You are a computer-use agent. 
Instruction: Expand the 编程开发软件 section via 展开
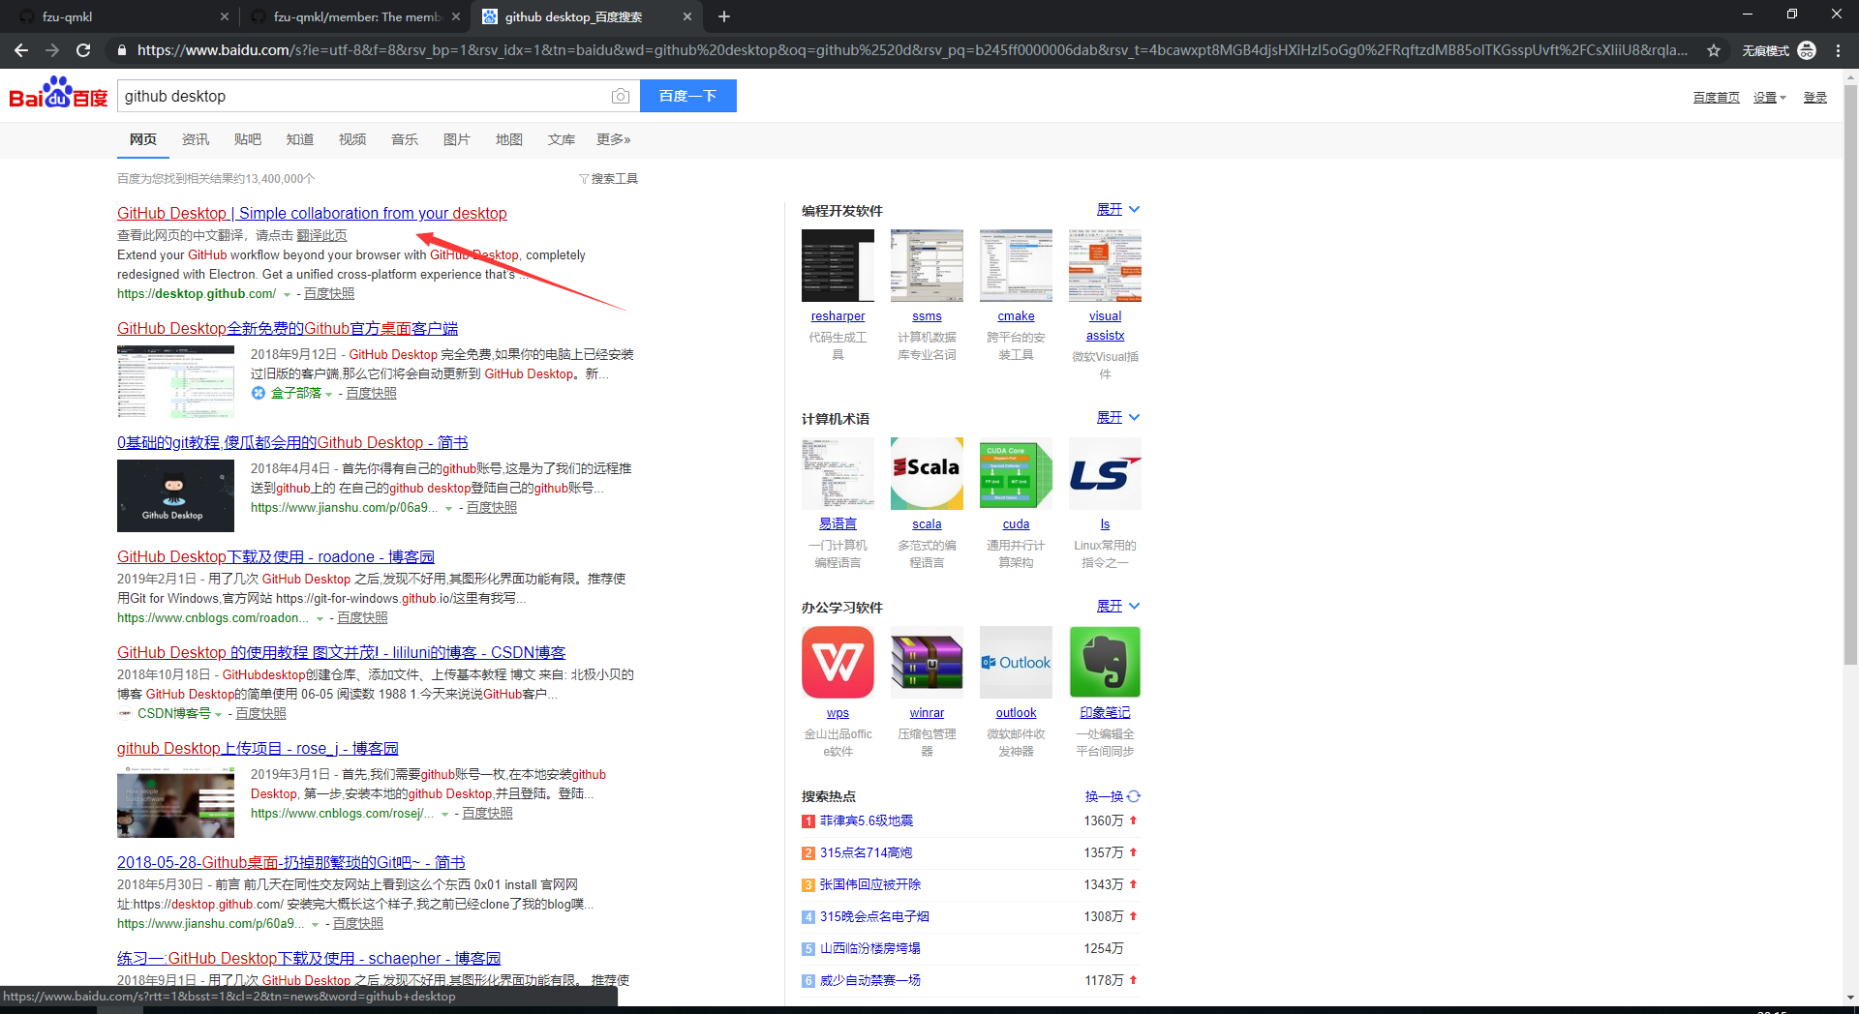pos(1112,209)
